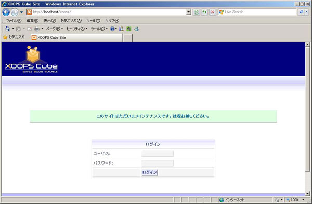This screenshot has height=204, width=312.
Task: Open the ページ(P) command bar menu
Action: (x=54, y=29)
